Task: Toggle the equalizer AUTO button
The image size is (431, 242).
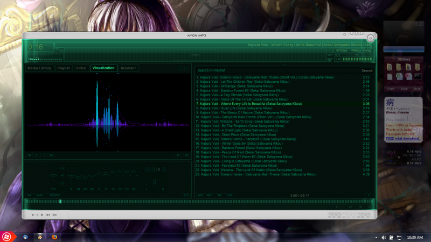Action: tap(40, 195)
